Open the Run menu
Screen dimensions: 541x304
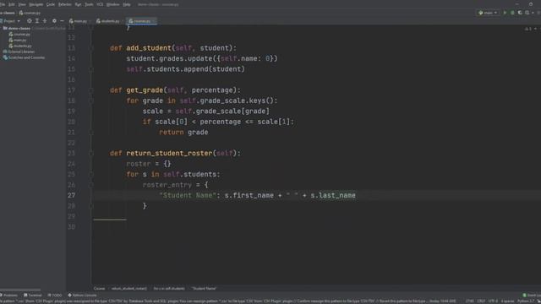pos(78,4)
